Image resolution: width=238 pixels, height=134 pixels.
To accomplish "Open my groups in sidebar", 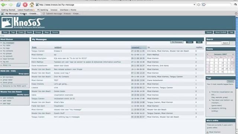I will coord(7,54).
